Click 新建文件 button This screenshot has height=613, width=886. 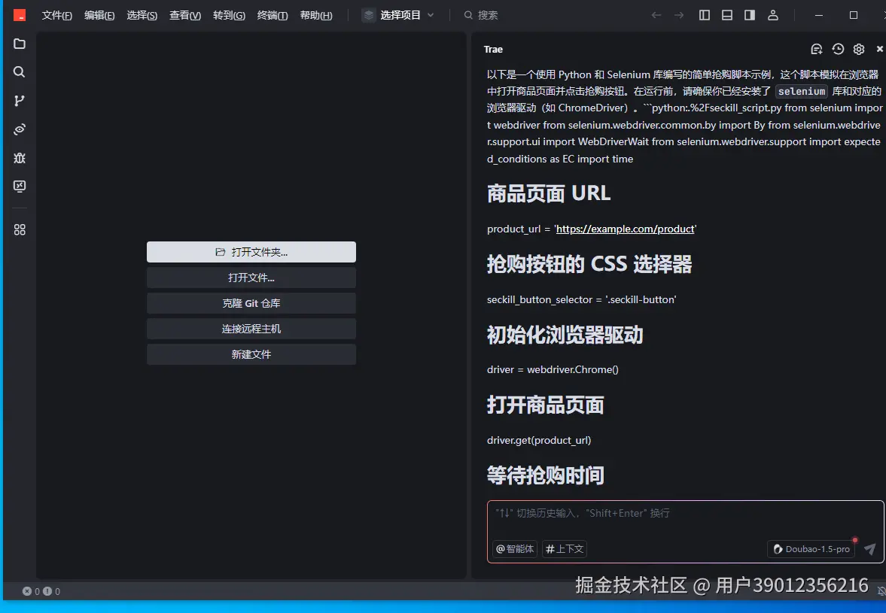[x=251, y=354]
